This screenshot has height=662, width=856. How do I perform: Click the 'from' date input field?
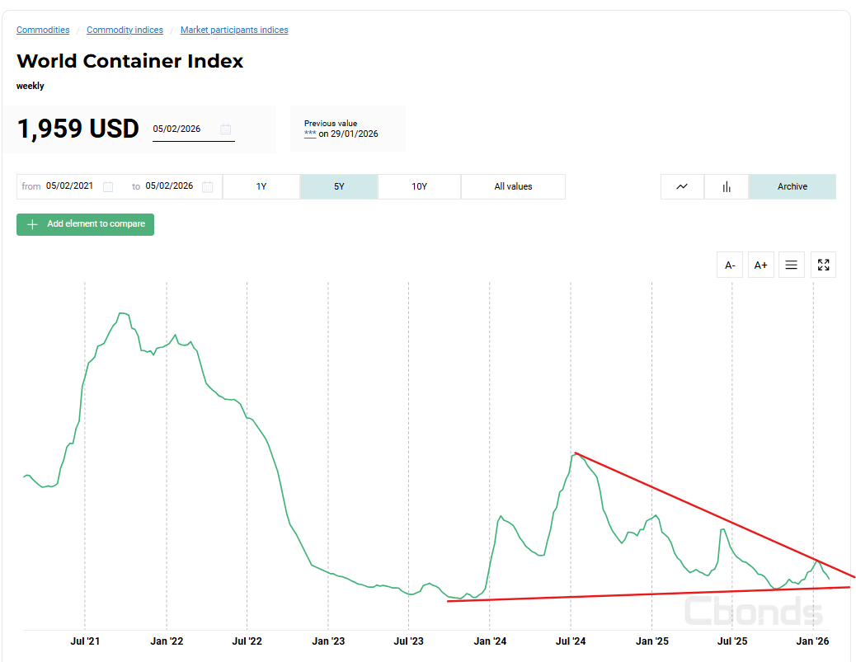[x=70, y=186]
